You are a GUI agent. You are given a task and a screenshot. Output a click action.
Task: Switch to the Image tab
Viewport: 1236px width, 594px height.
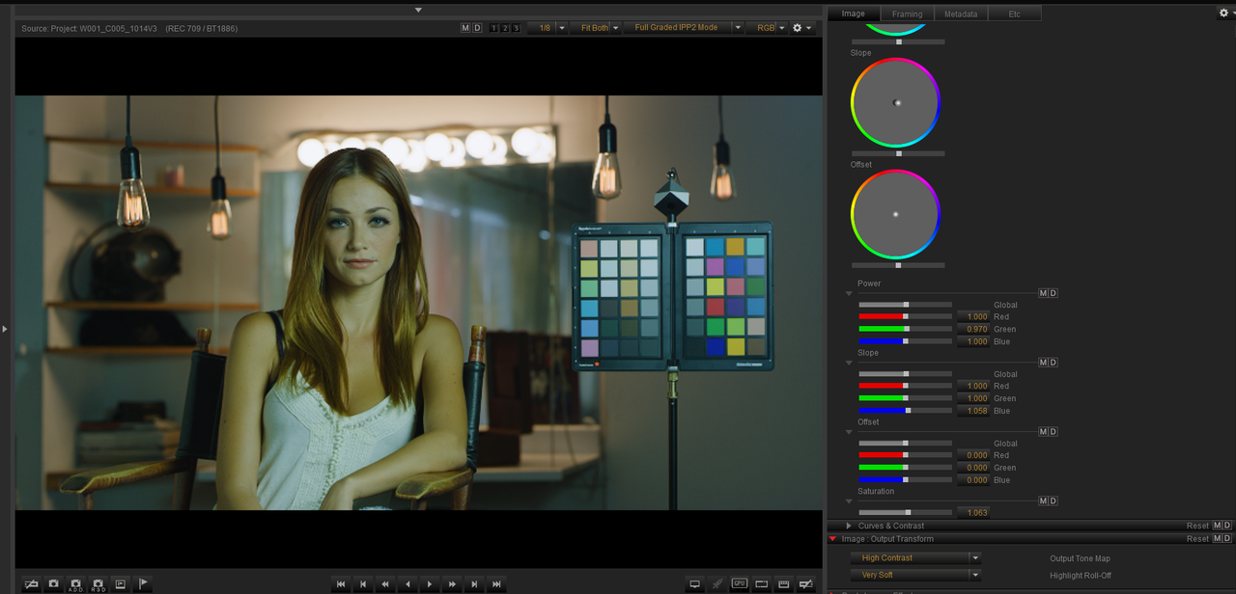tap(854, 13)
